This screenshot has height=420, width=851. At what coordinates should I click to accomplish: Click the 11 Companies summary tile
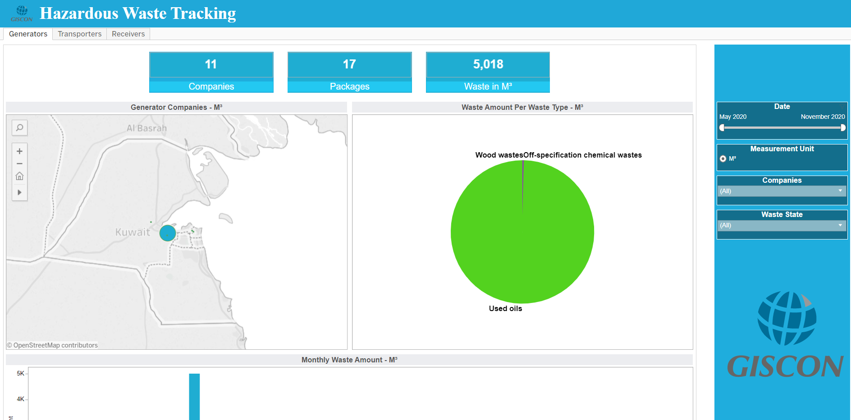(211, 72)
